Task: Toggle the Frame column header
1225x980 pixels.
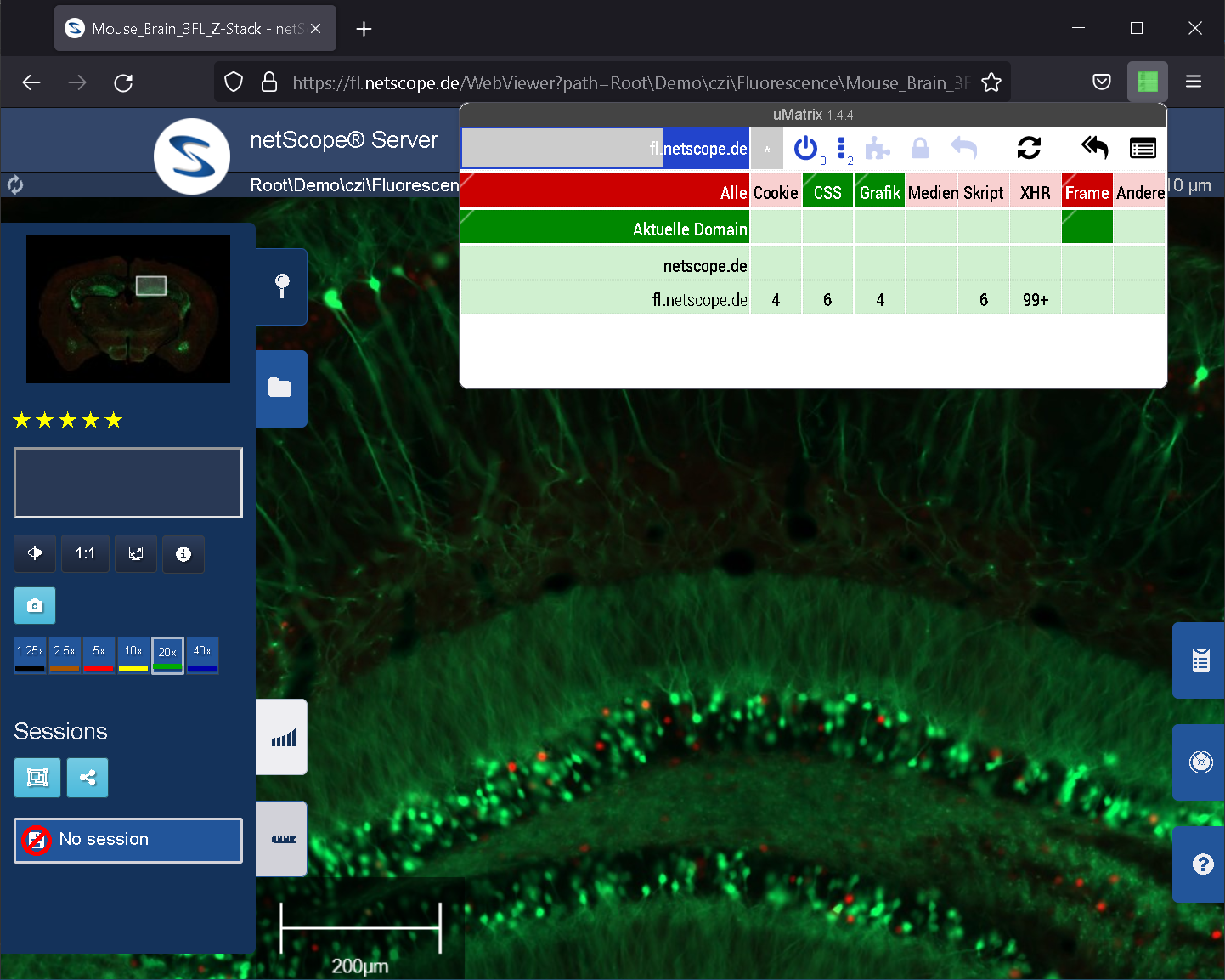Action: (x=1087, y=192)
